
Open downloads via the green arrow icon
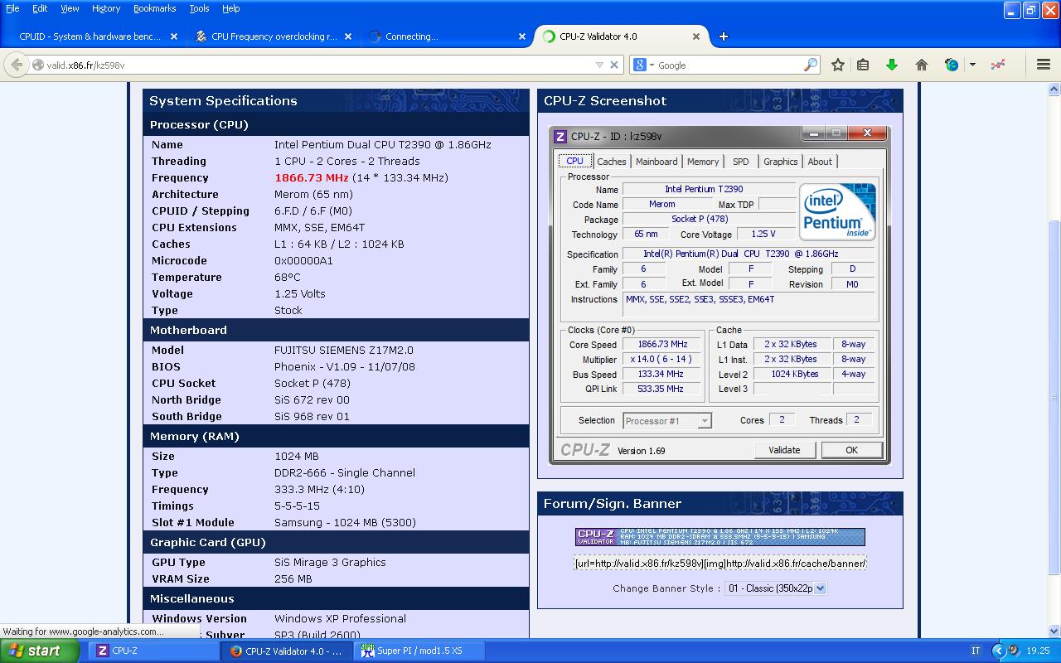(892, 65)
